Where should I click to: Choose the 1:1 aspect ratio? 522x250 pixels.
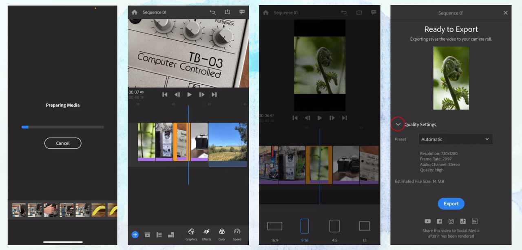click(x=365, y=230)
